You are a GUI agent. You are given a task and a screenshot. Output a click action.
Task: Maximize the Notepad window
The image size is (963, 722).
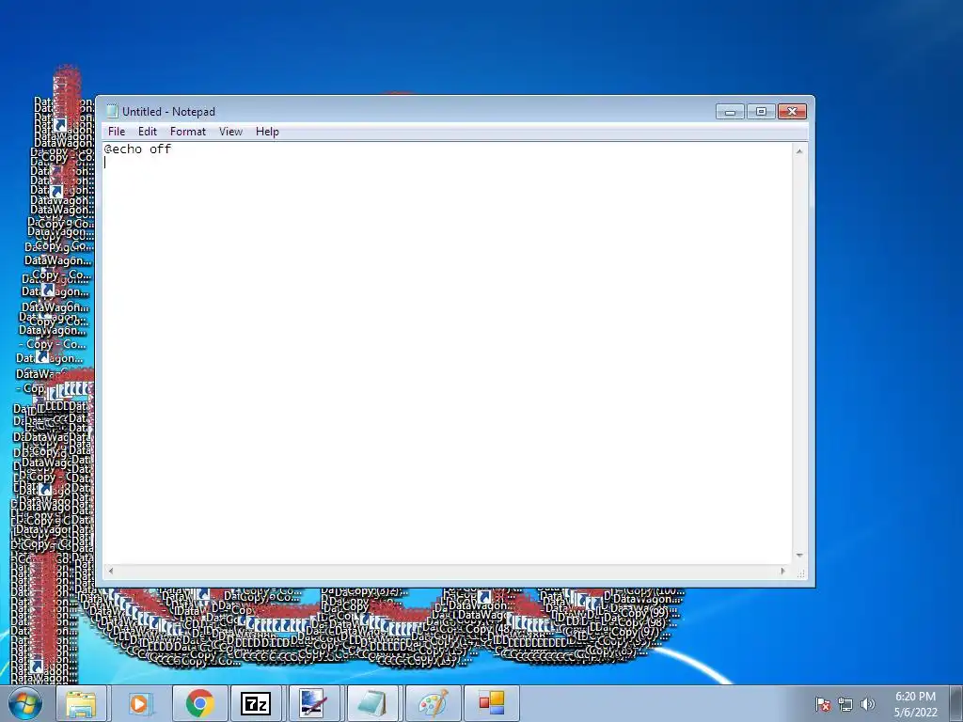[x=761, y=112]
